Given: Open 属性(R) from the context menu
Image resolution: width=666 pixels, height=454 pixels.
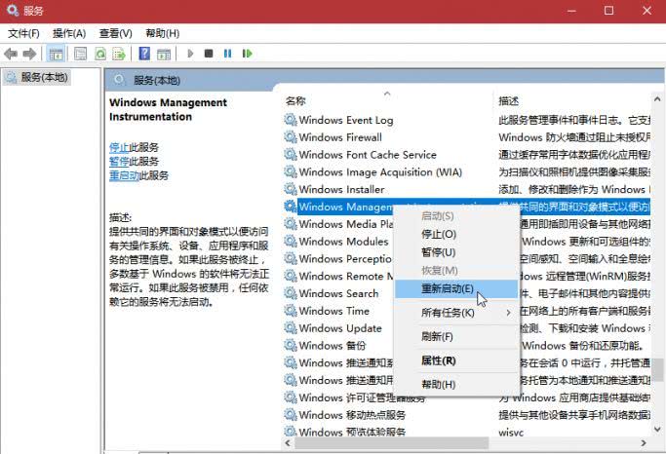Looking at the screenshot, I should [x=457, y=360].
